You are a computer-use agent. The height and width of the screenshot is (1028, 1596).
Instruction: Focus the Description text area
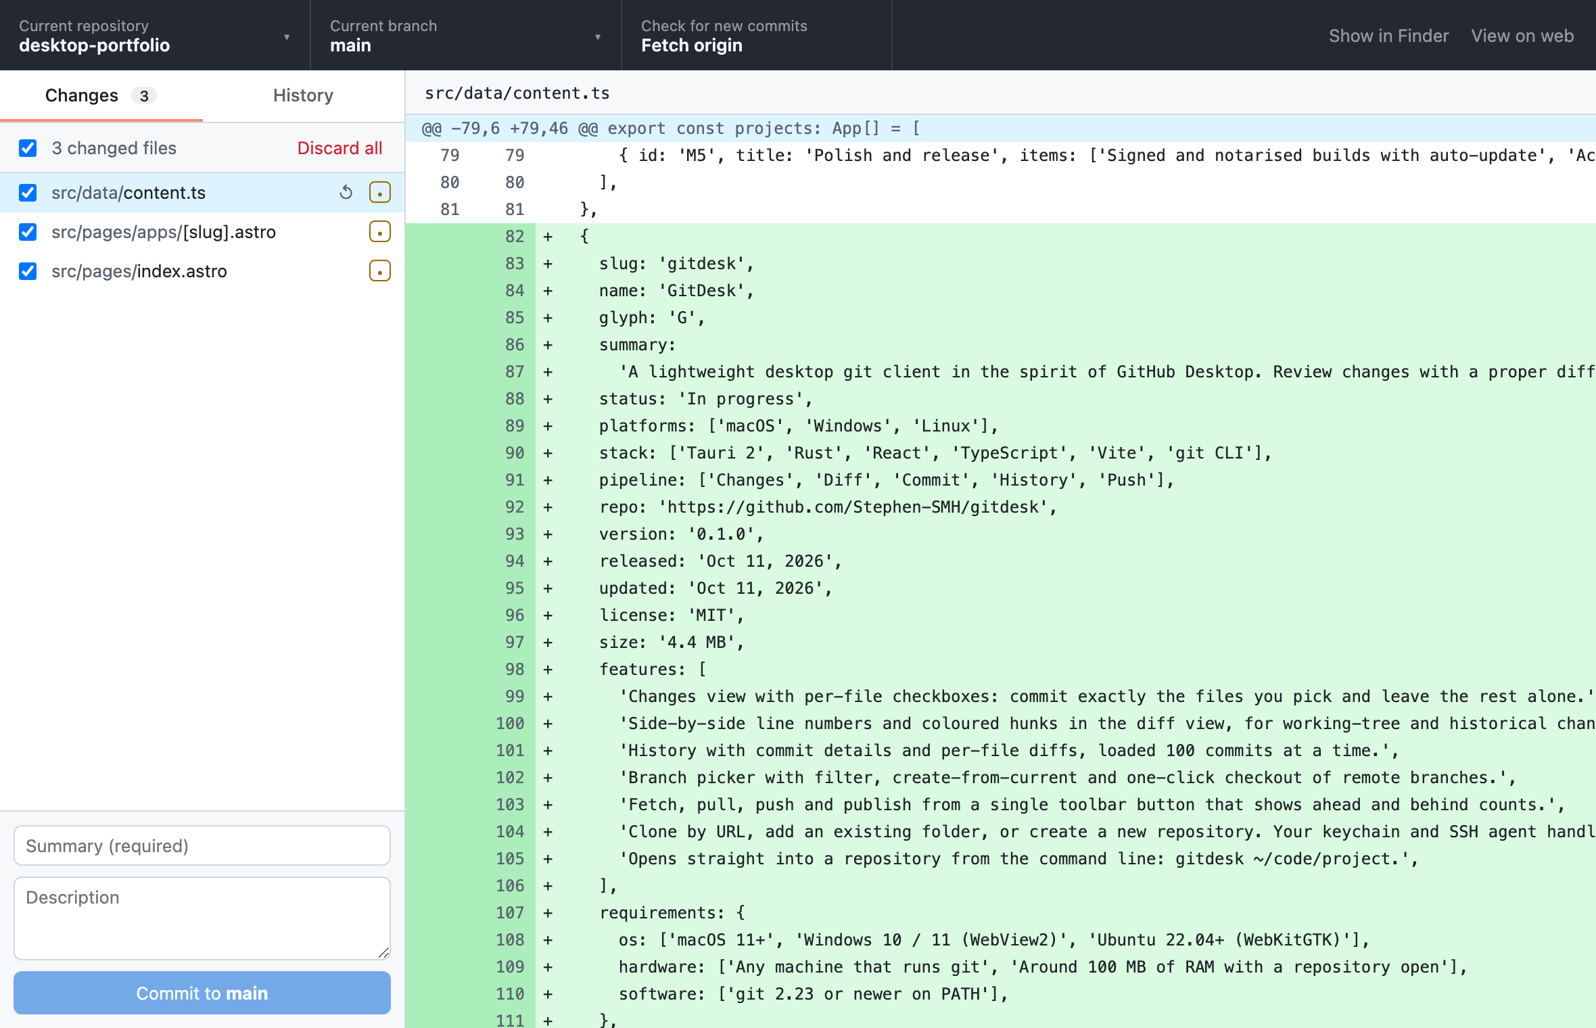pos(202,918)
